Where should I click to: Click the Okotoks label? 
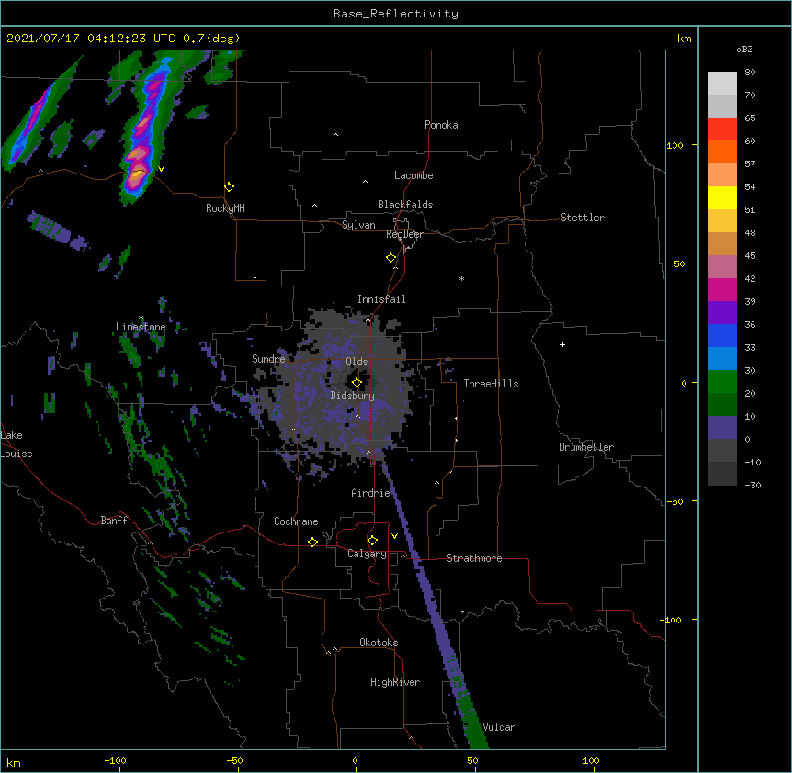click(379, 643)
